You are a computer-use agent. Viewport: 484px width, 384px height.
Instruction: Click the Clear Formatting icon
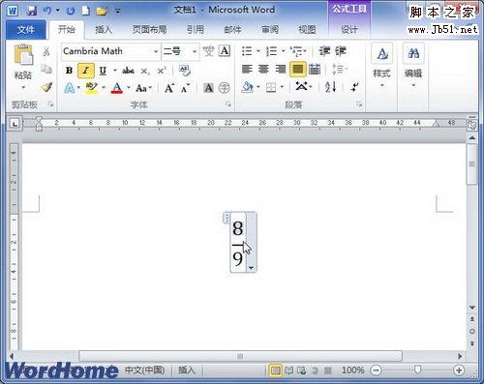(x=184, y=71)
